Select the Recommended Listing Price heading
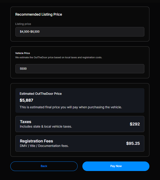 click(x=39, y=14)
